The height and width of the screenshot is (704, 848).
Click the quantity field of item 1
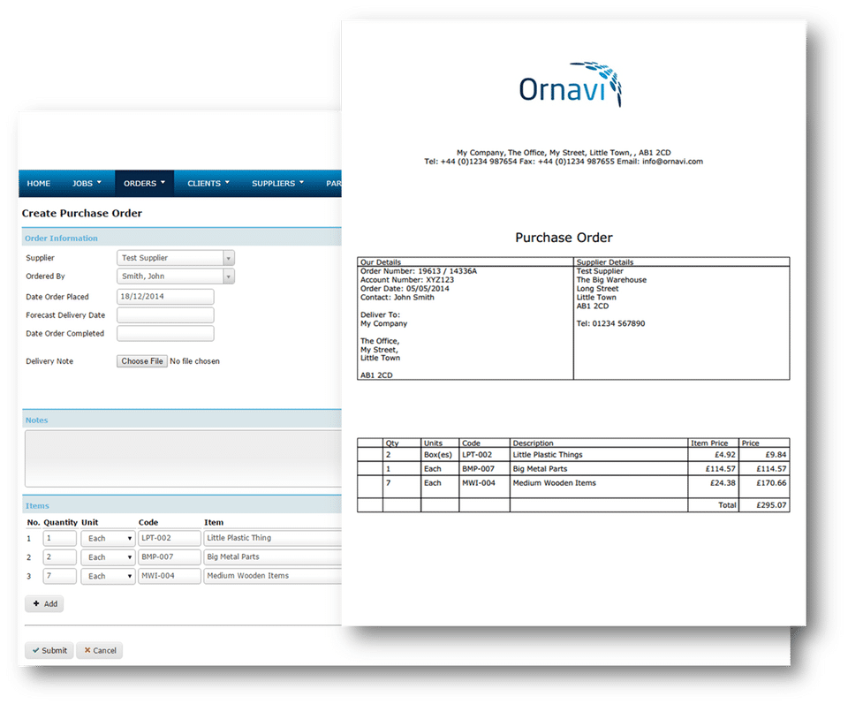pyautogui.click(x=60, y=538)
